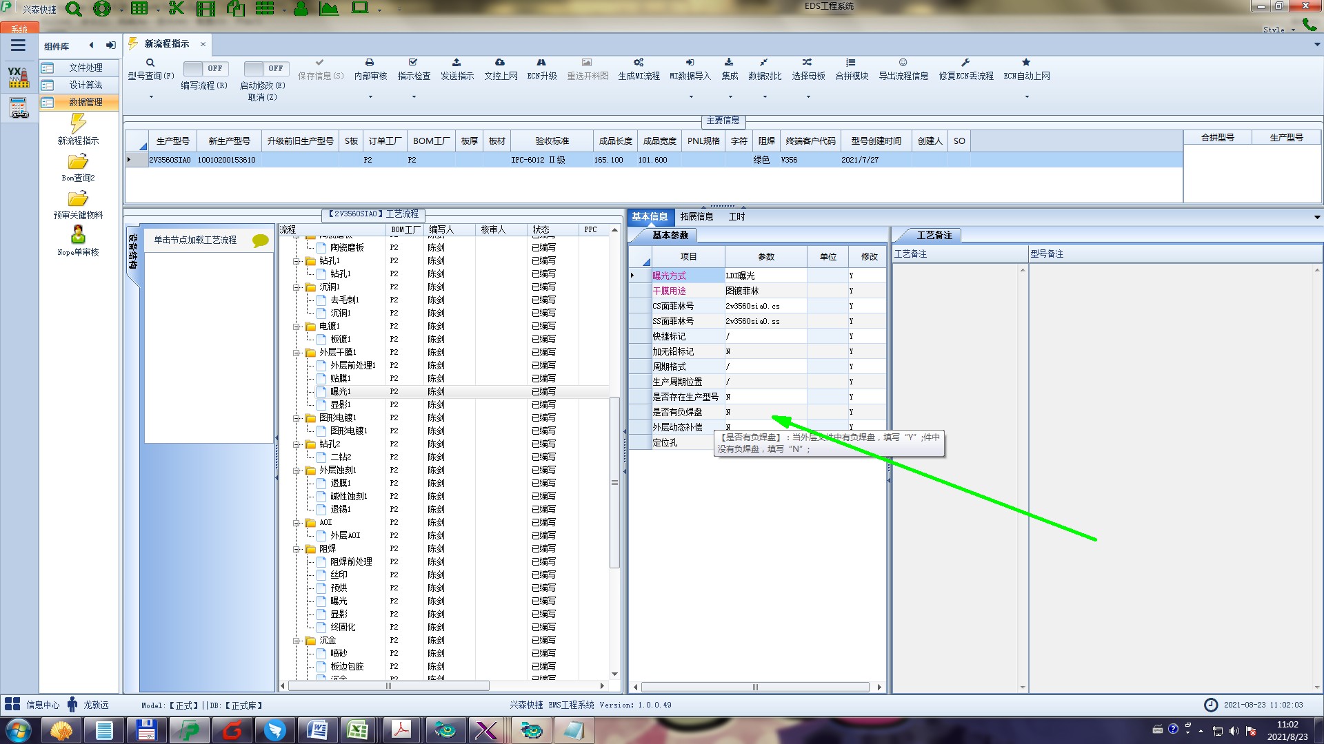Collapse the 外层干膜1 tree node
Image resolution: width=1324 pixels, height=744 pixels.
point(297,353)
